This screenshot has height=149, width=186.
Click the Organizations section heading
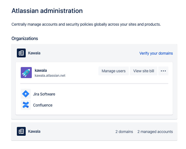[x=25, y=39]
